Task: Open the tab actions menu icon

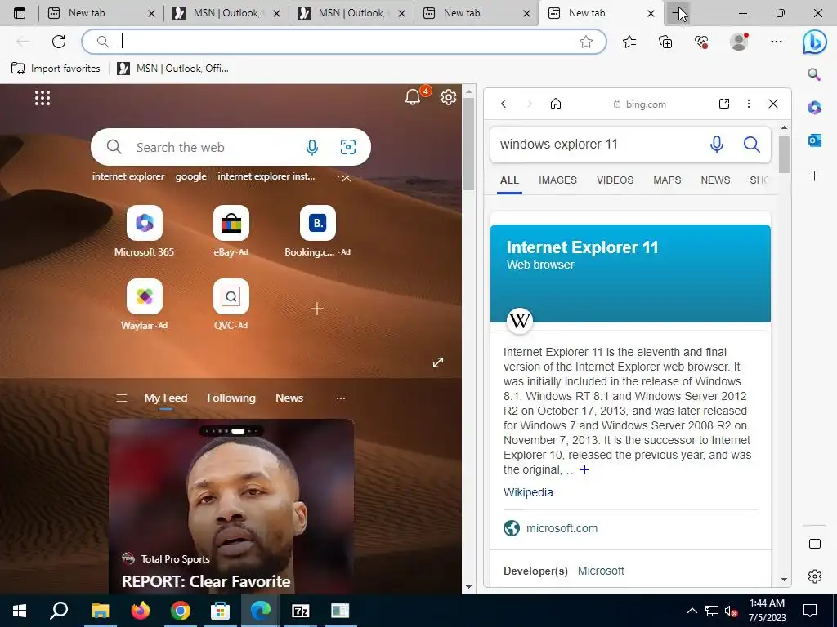Action: [20, 13]
